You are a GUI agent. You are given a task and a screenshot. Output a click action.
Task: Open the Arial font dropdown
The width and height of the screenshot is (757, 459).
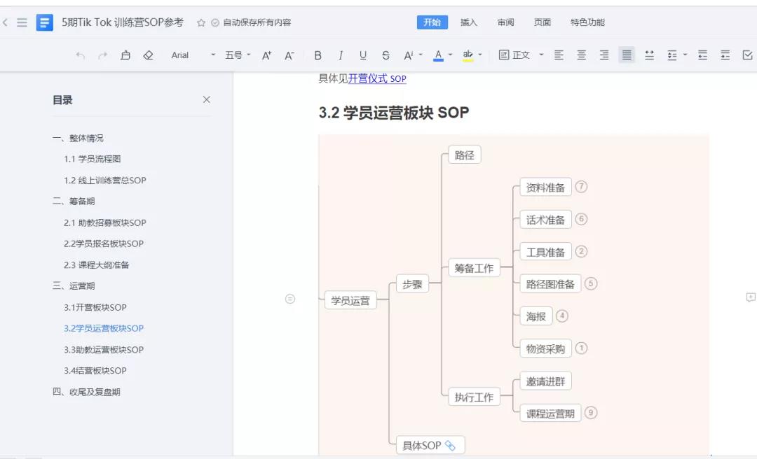(x=193, y=55)
